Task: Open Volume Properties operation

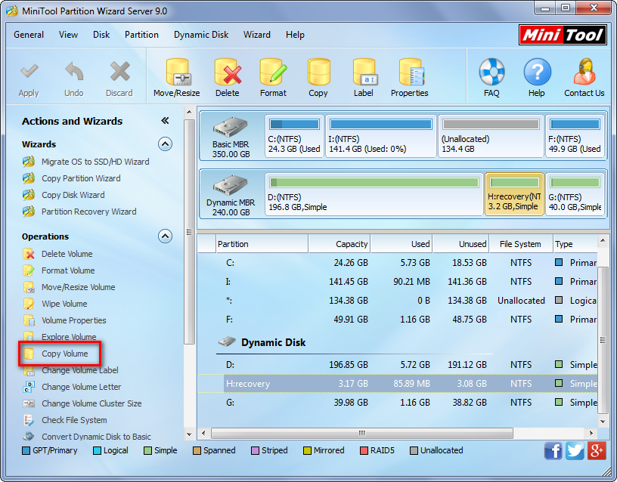Action: [x=74, y=320]
